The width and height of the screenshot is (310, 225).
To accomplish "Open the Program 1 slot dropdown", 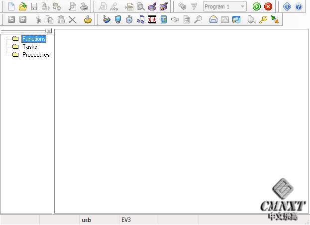I will [225, 6].
